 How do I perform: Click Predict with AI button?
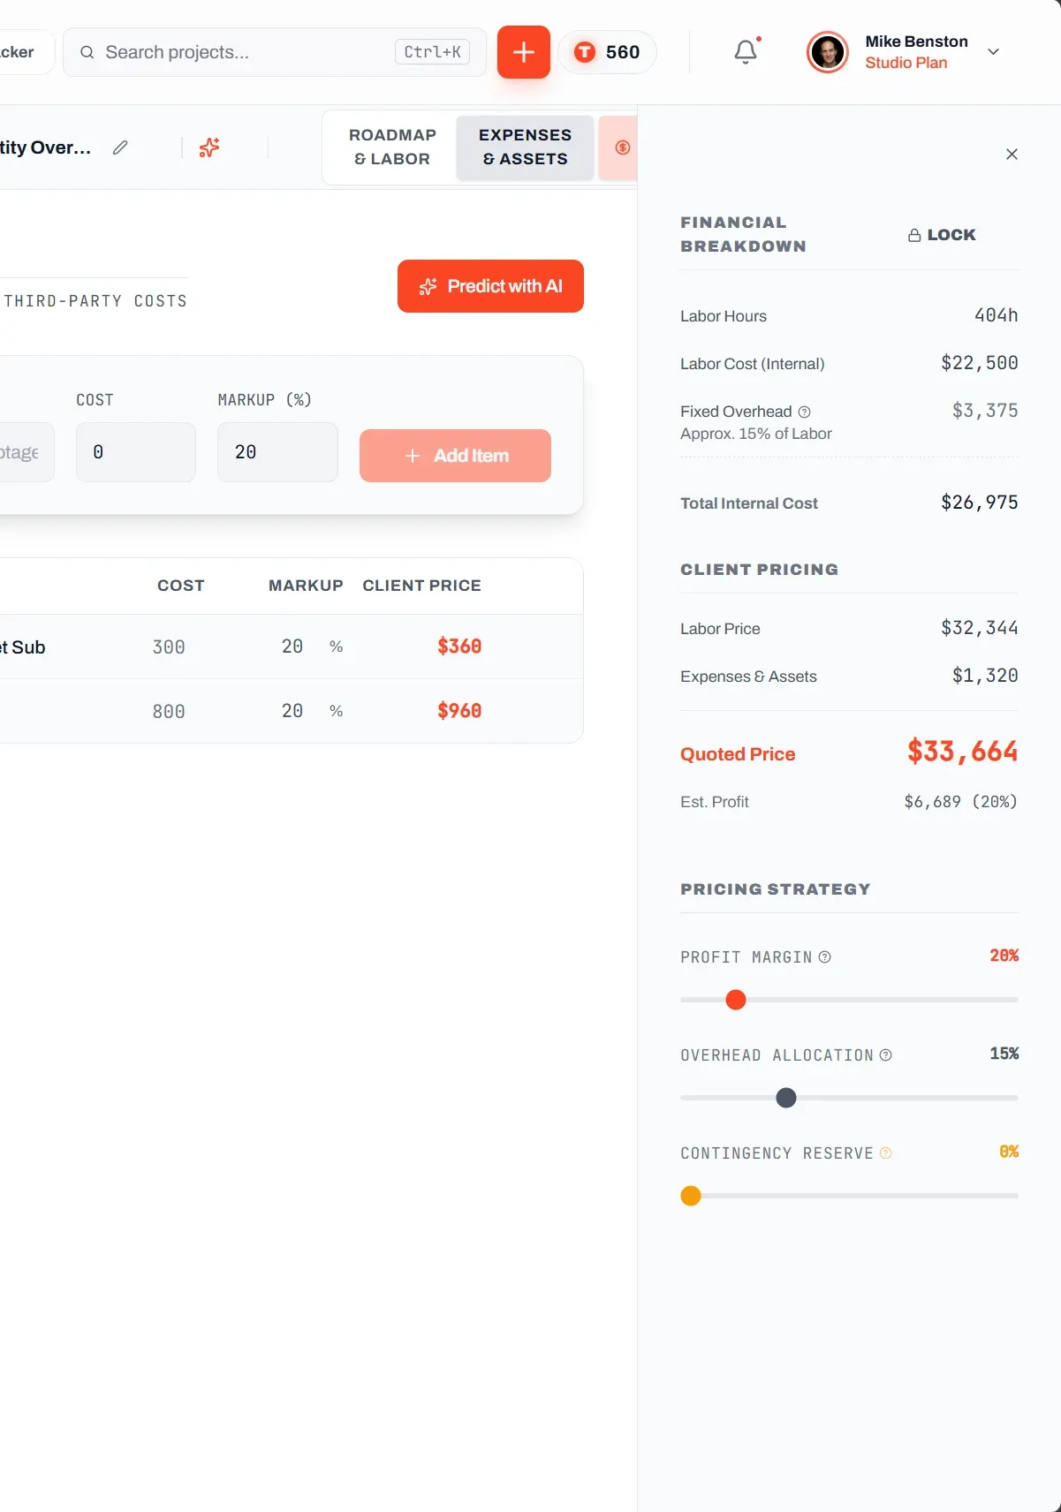490,286
